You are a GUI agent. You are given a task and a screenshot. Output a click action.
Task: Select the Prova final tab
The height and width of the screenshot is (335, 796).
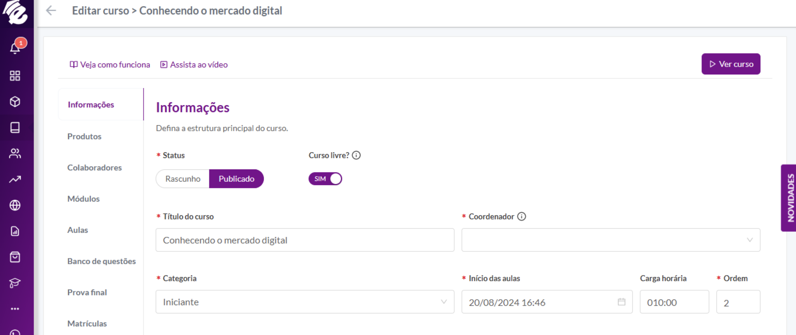point(87,292)
